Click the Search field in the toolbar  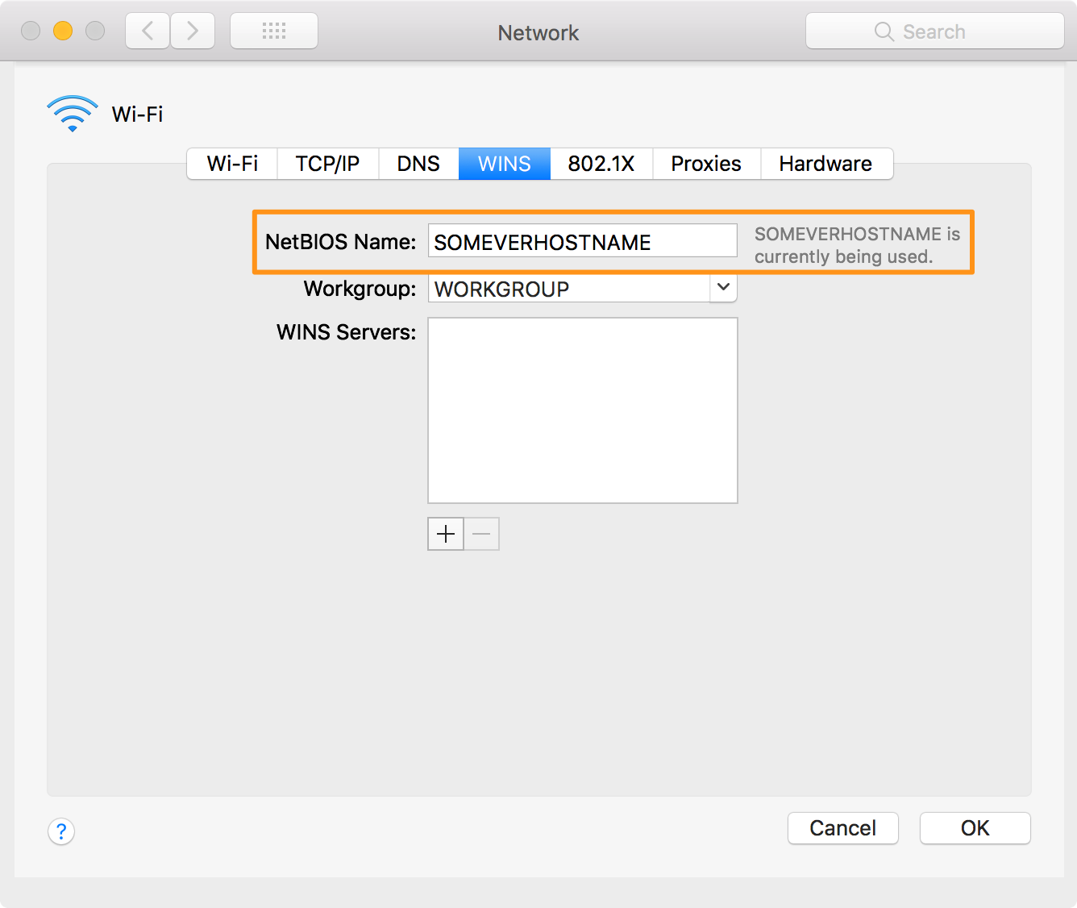[x=935, y=31]
